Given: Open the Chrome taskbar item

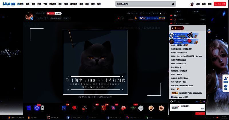Looking at the screenshot, I should pos(133,117).
